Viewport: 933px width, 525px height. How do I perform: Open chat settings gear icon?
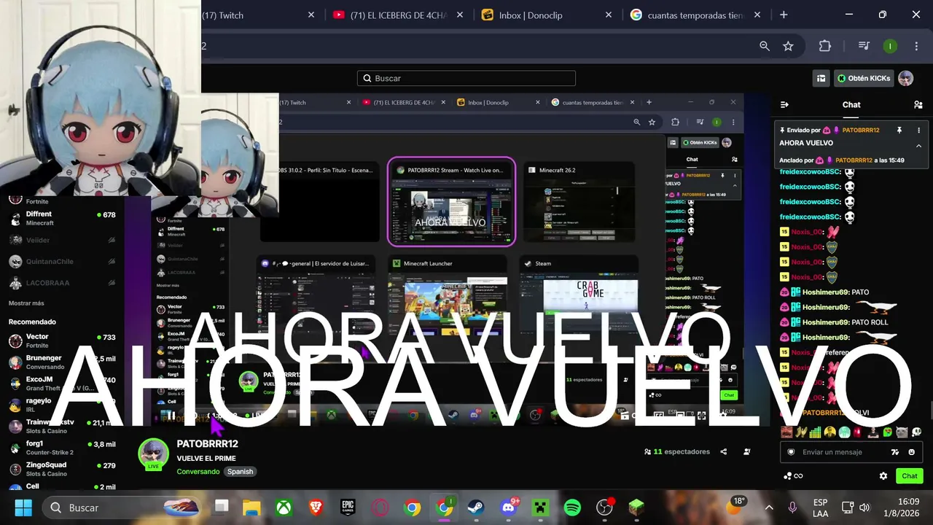[883, 476]
